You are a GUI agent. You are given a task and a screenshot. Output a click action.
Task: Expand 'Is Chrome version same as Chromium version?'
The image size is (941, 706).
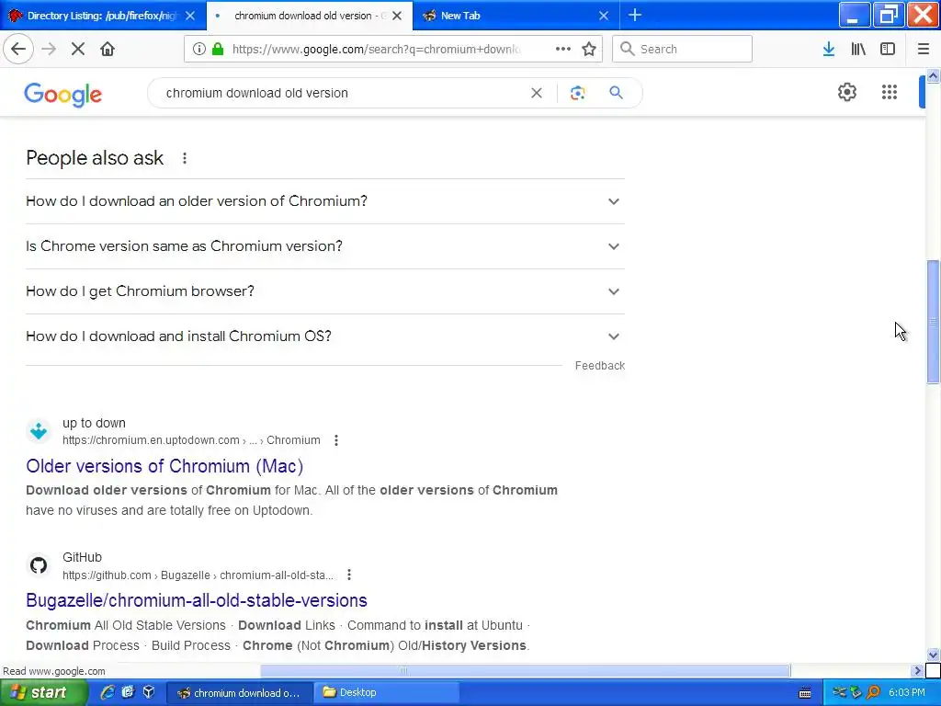click(x=324, y=246)
